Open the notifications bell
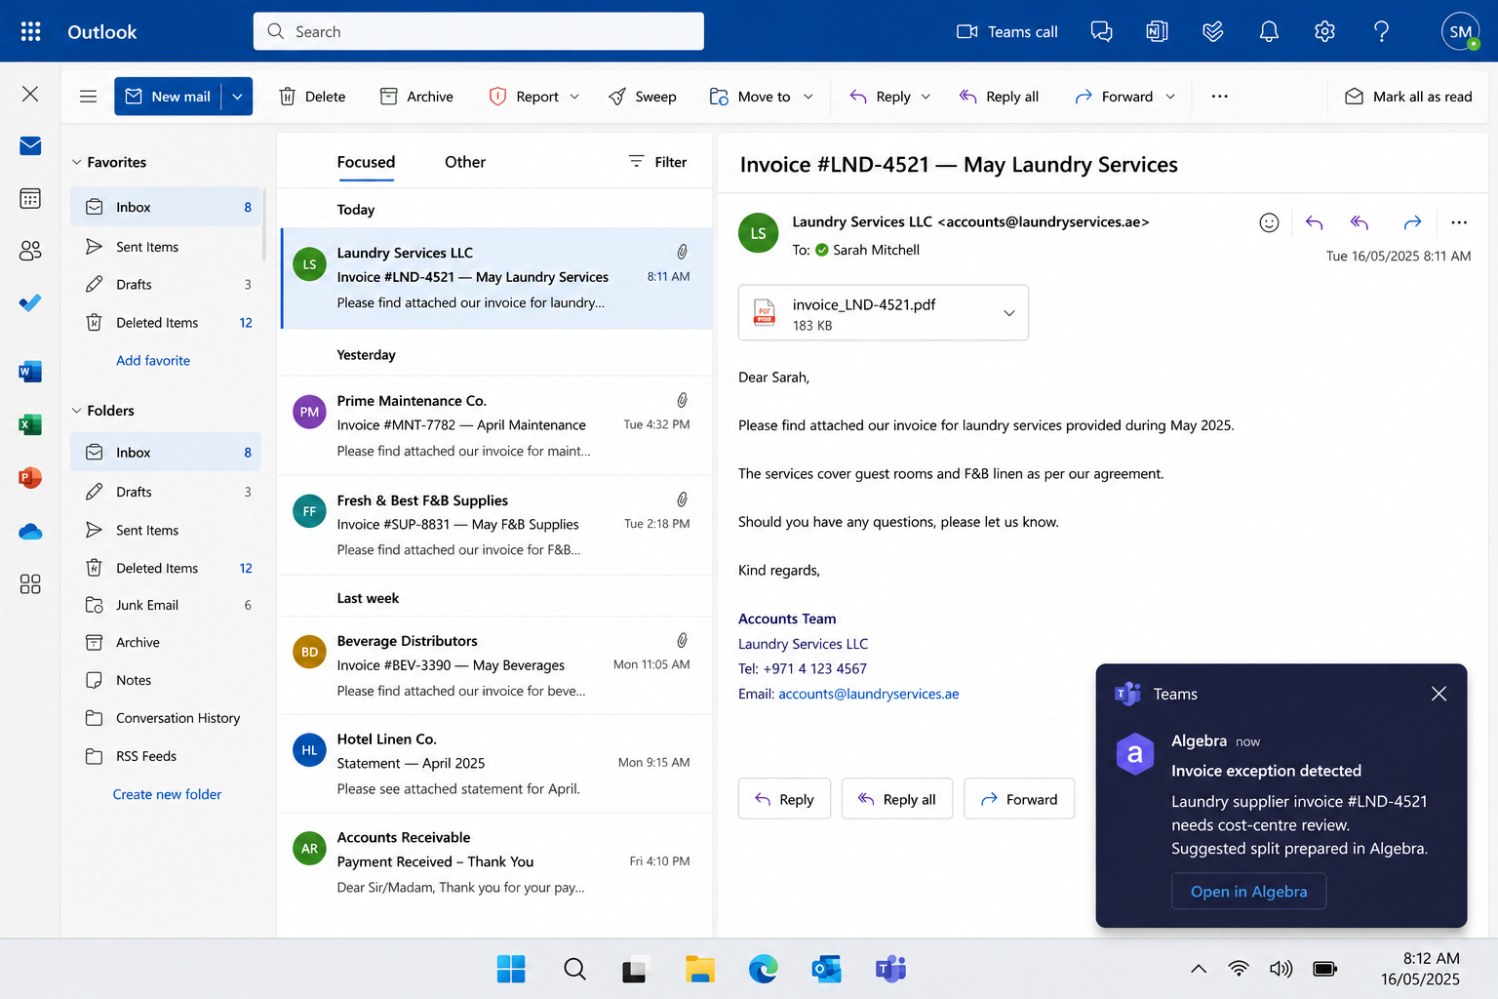Screen dimensions: 1498x999 tap(1269, 31)
